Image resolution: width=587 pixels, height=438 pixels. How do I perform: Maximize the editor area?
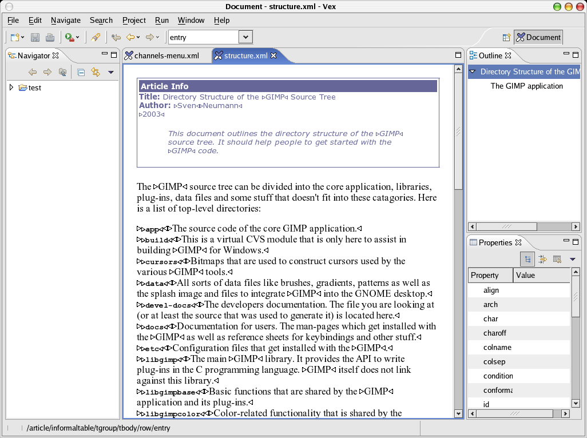[x=458, y=55]
